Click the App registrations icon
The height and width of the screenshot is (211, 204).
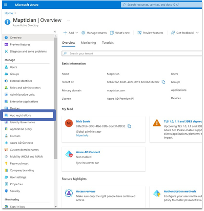click(6, 115)
